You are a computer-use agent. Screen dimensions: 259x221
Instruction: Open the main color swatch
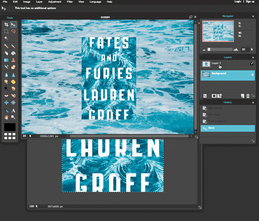[10, 127]
